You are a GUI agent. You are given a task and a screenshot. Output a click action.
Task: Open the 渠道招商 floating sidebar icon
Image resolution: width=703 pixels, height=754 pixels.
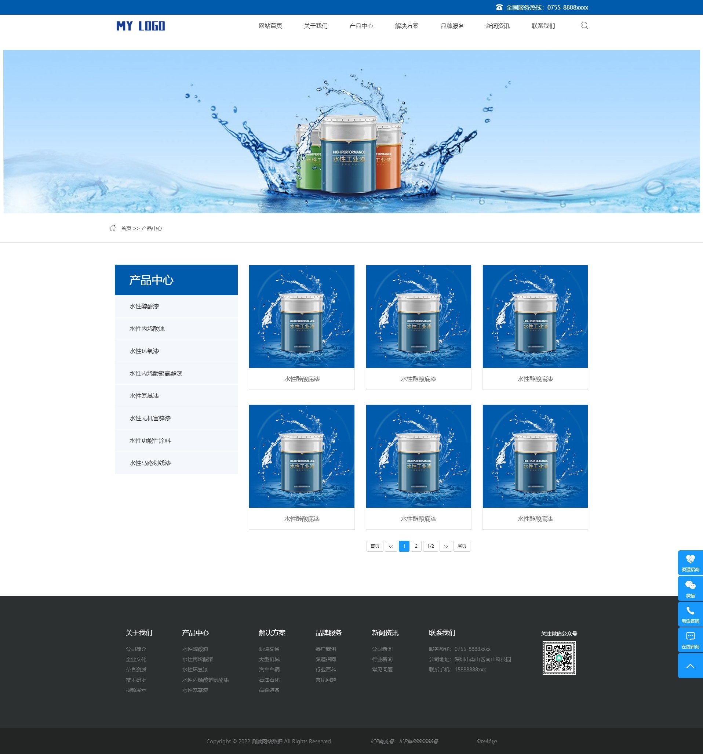pos(690,562)
